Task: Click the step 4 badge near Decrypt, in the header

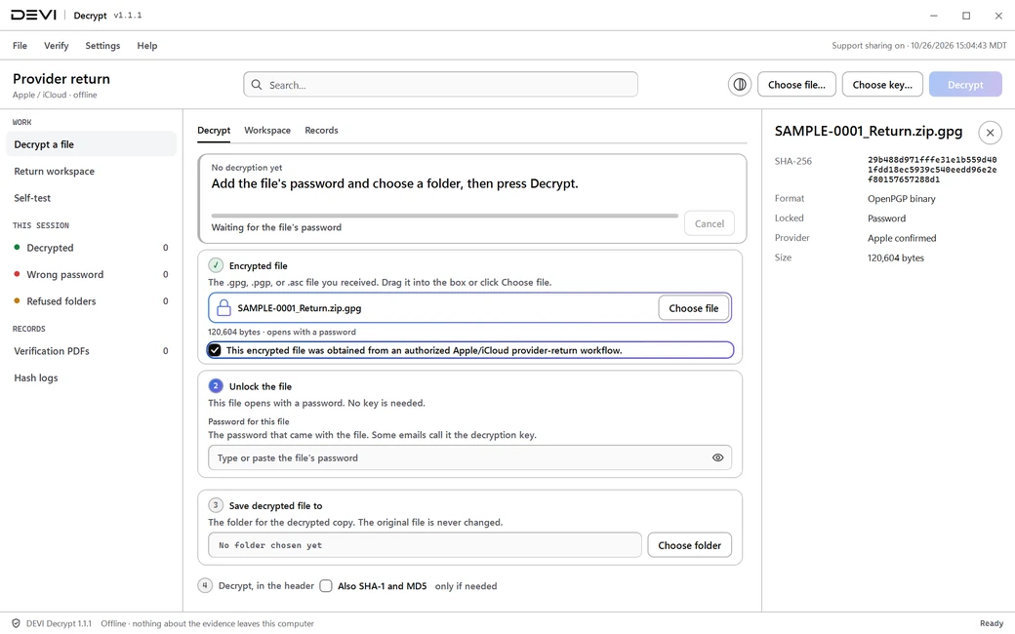Action: tap(205, 585)
